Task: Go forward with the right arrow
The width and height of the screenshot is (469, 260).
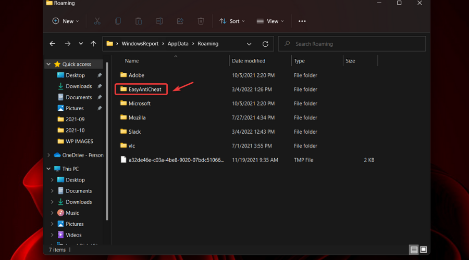Action: point(68,44)
